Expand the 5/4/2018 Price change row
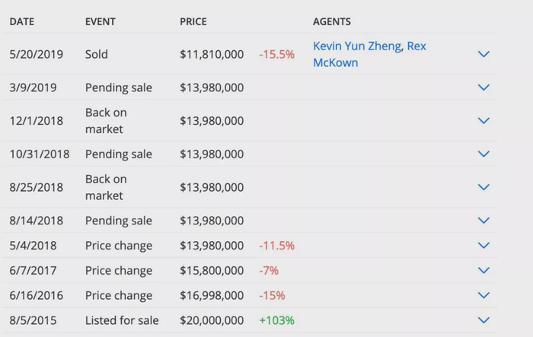533x337 pixels. click(x=483, y=246)
